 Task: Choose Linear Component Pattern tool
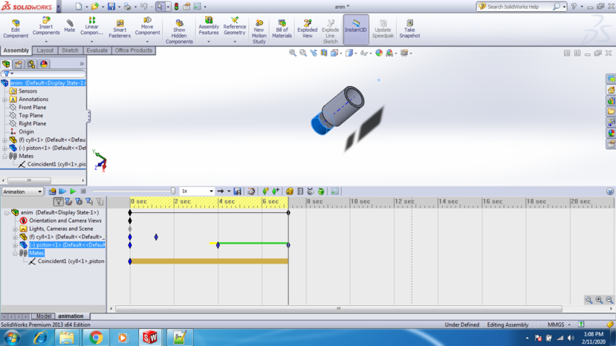point(91,26)
